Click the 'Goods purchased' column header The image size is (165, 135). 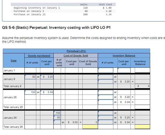[x=39, y=56]
